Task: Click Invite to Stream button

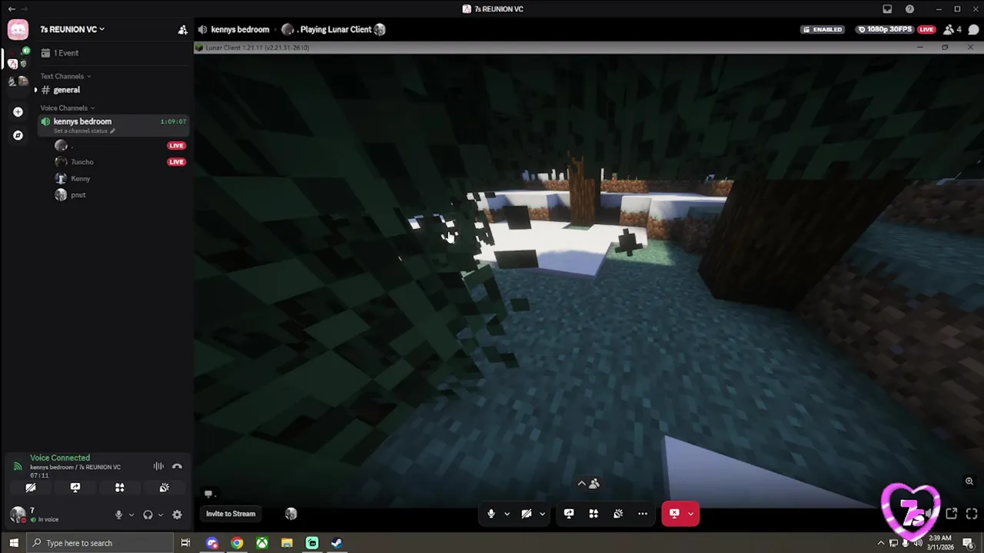Action: click(231, 514)
